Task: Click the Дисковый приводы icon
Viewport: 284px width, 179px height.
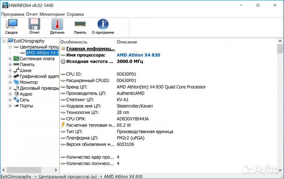Action: coord(16,88)
